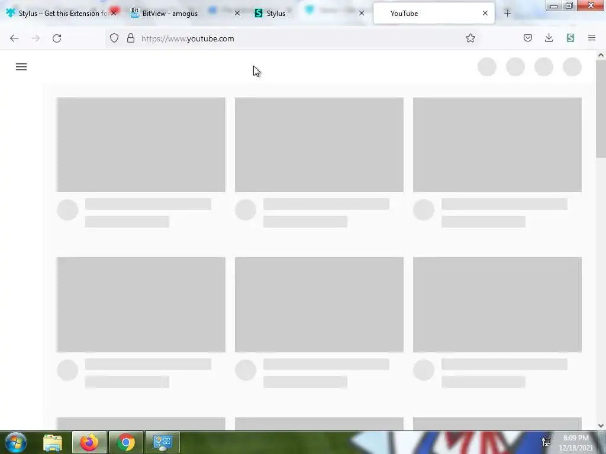Open the Control Panel taskbar item

(x=163, y=442)
